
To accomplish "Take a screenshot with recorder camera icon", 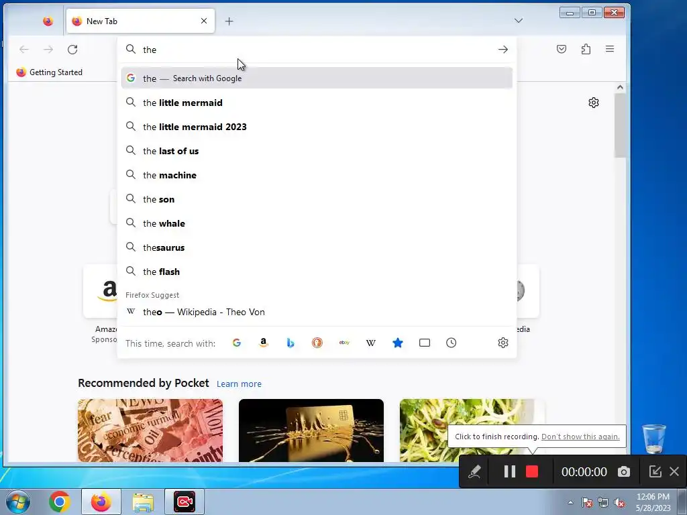I will (624, 471).
